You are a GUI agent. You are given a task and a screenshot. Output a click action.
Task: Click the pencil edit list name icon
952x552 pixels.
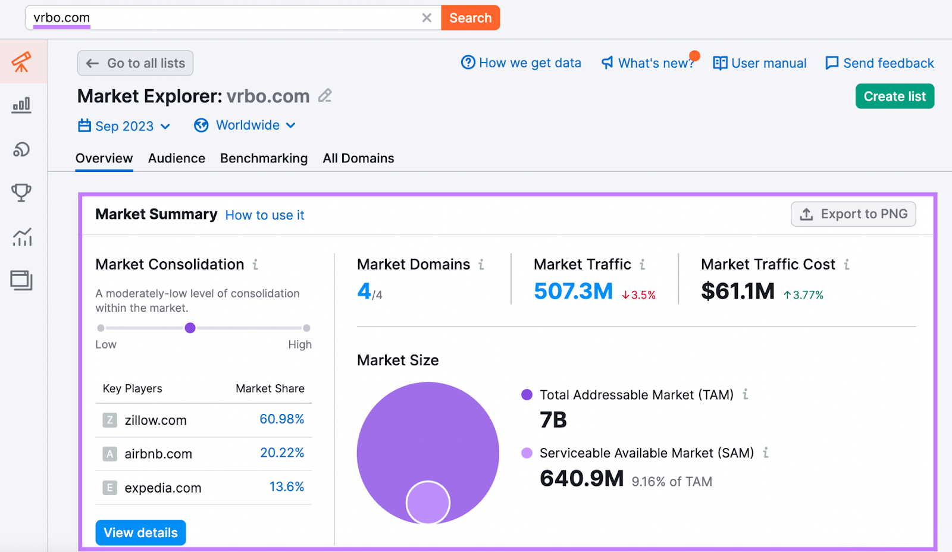(x=325, y=95)
